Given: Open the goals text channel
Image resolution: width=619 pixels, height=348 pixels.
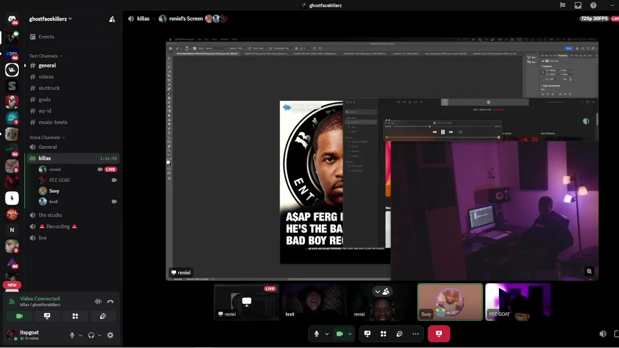Looking at the screenshot, I should click(73, 100).
